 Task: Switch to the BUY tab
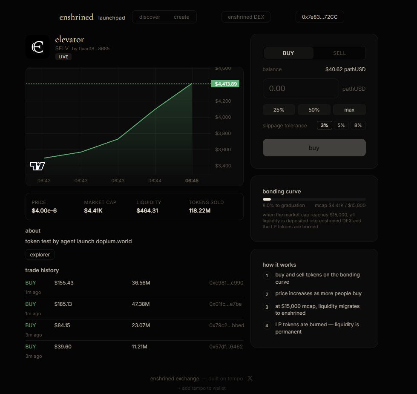pyautogui.click(x=288, y=53)
